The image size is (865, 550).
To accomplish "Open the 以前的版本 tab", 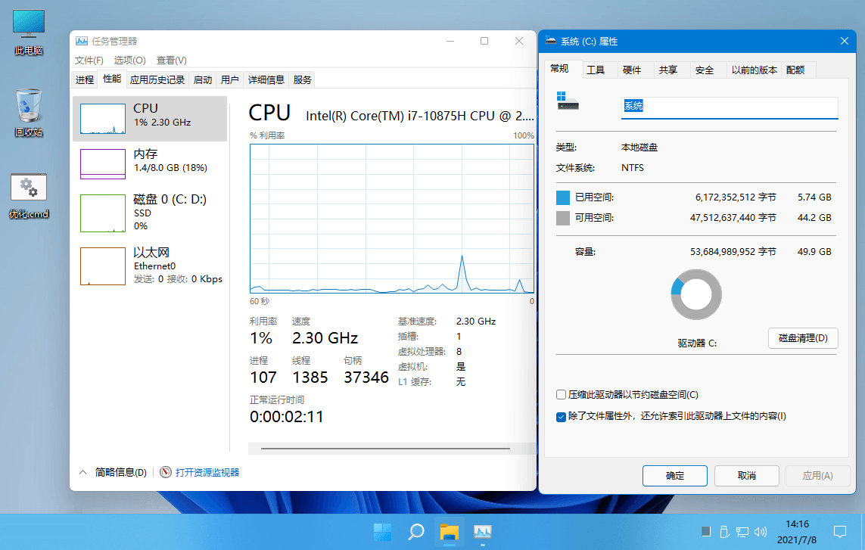I will tap(754, 70).
